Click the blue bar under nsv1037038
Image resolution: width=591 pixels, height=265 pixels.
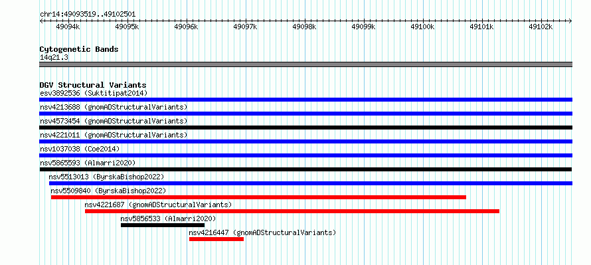click(x=305, y=155)
